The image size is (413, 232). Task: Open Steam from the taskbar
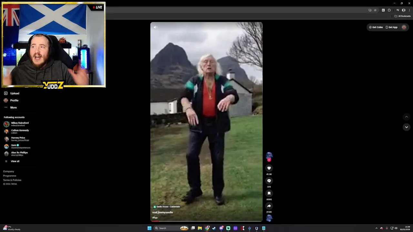point(214,228)
